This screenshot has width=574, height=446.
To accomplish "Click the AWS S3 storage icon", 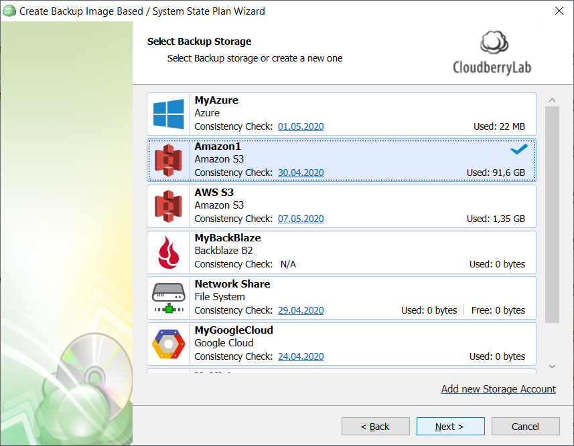I will click(x=168, y=206).
